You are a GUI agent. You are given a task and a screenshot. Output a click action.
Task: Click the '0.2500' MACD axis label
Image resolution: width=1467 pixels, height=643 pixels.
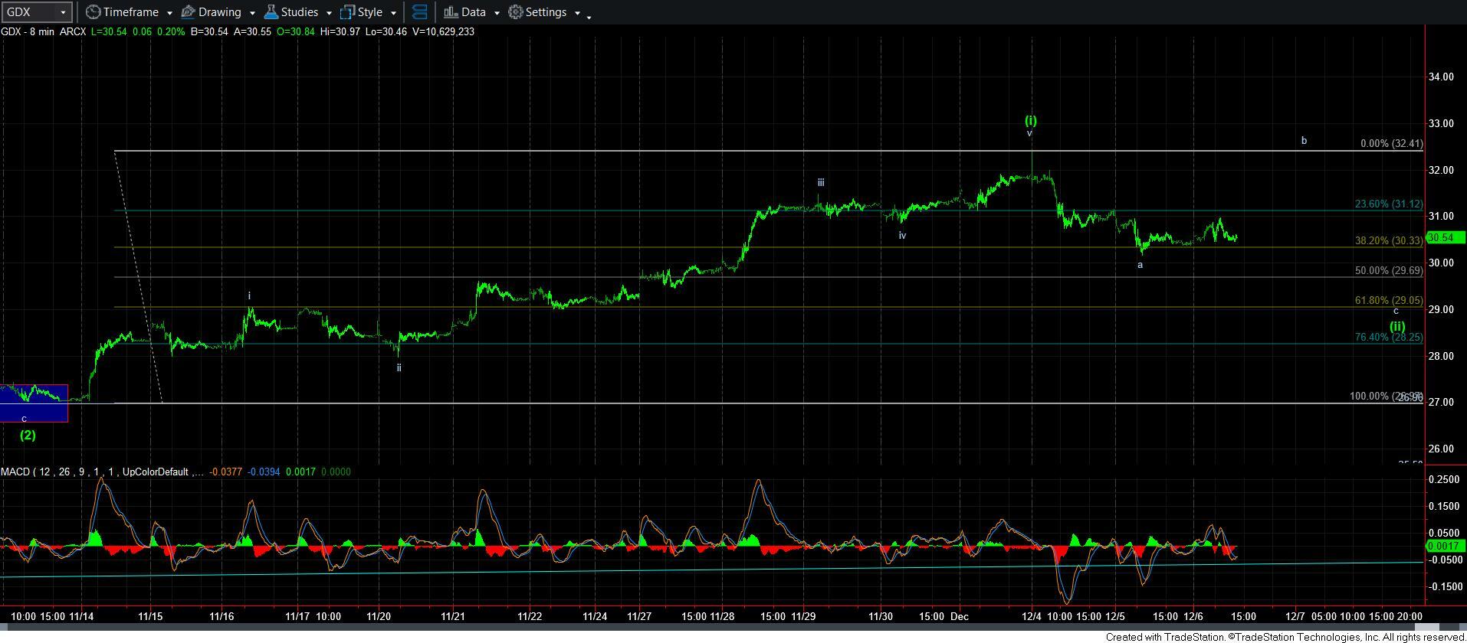(1443, 479)
